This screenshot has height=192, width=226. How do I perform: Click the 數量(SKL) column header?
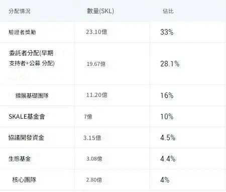[100, 11]
